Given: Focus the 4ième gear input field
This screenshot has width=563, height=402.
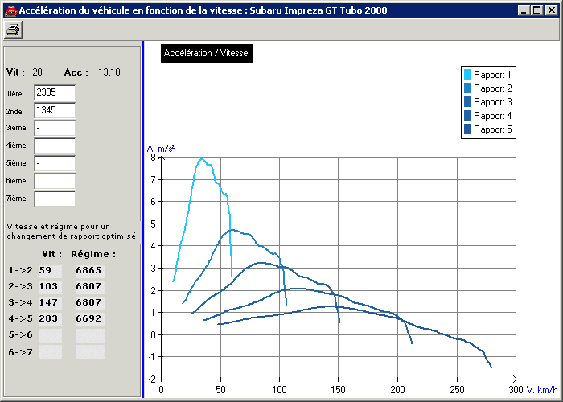Looking at the screenshot, I should point(55,146).
